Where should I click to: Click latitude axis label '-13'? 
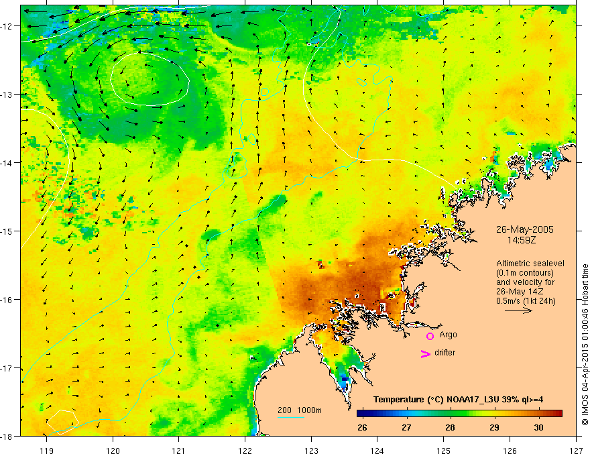coord(7,95)
